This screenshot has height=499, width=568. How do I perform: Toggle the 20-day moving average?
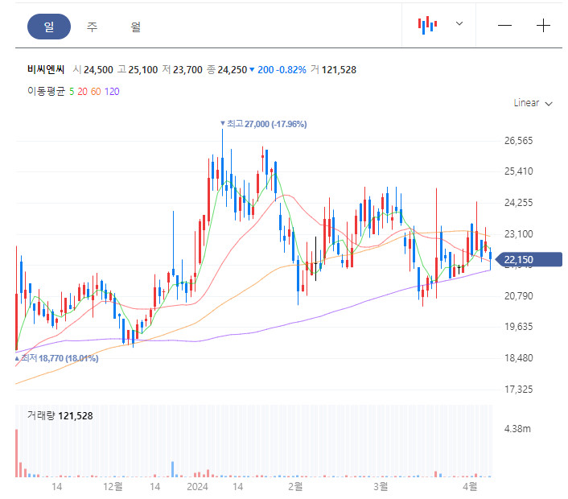[x=82, y=92]
